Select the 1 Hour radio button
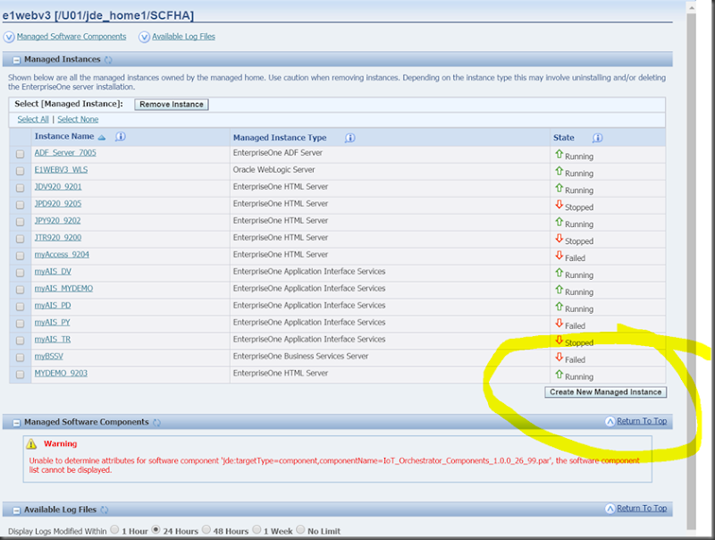The height and width of the screenshot is (540, 715). (114, 529)
